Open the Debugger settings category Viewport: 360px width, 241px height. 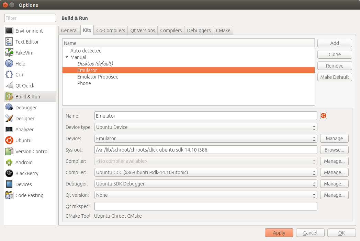click(x=26, y=108)
